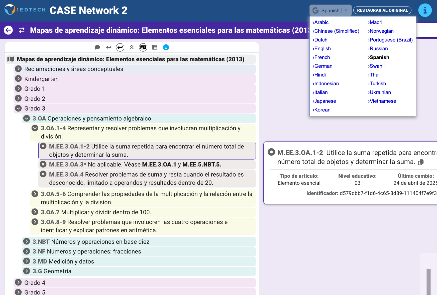The height and width of the screenshot is (295, 437).
Task: Click the document title row in the tree
Action: [131, 59]
